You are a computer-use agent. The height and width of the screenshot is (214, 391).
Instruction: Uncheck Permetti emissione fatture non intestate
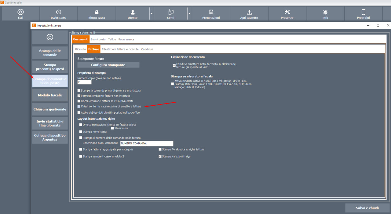[x=79, y=96]
